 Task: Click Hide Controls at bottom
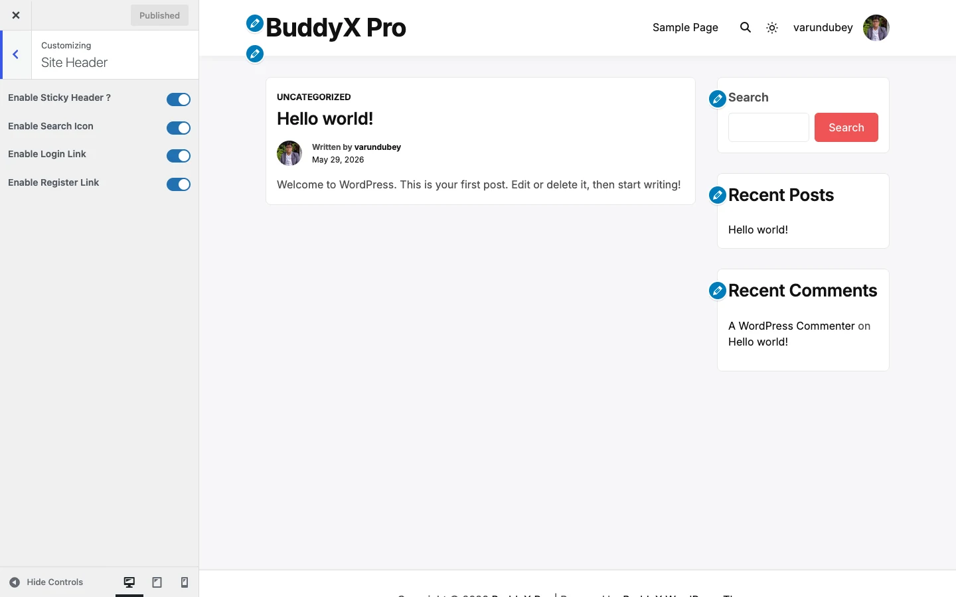(46, 582)
